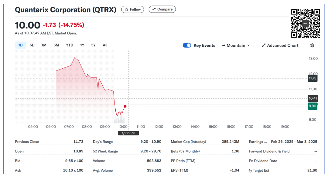Switch to the 5Y range
328x178 pixels.
pyautogui.click(x=93, y=45)
